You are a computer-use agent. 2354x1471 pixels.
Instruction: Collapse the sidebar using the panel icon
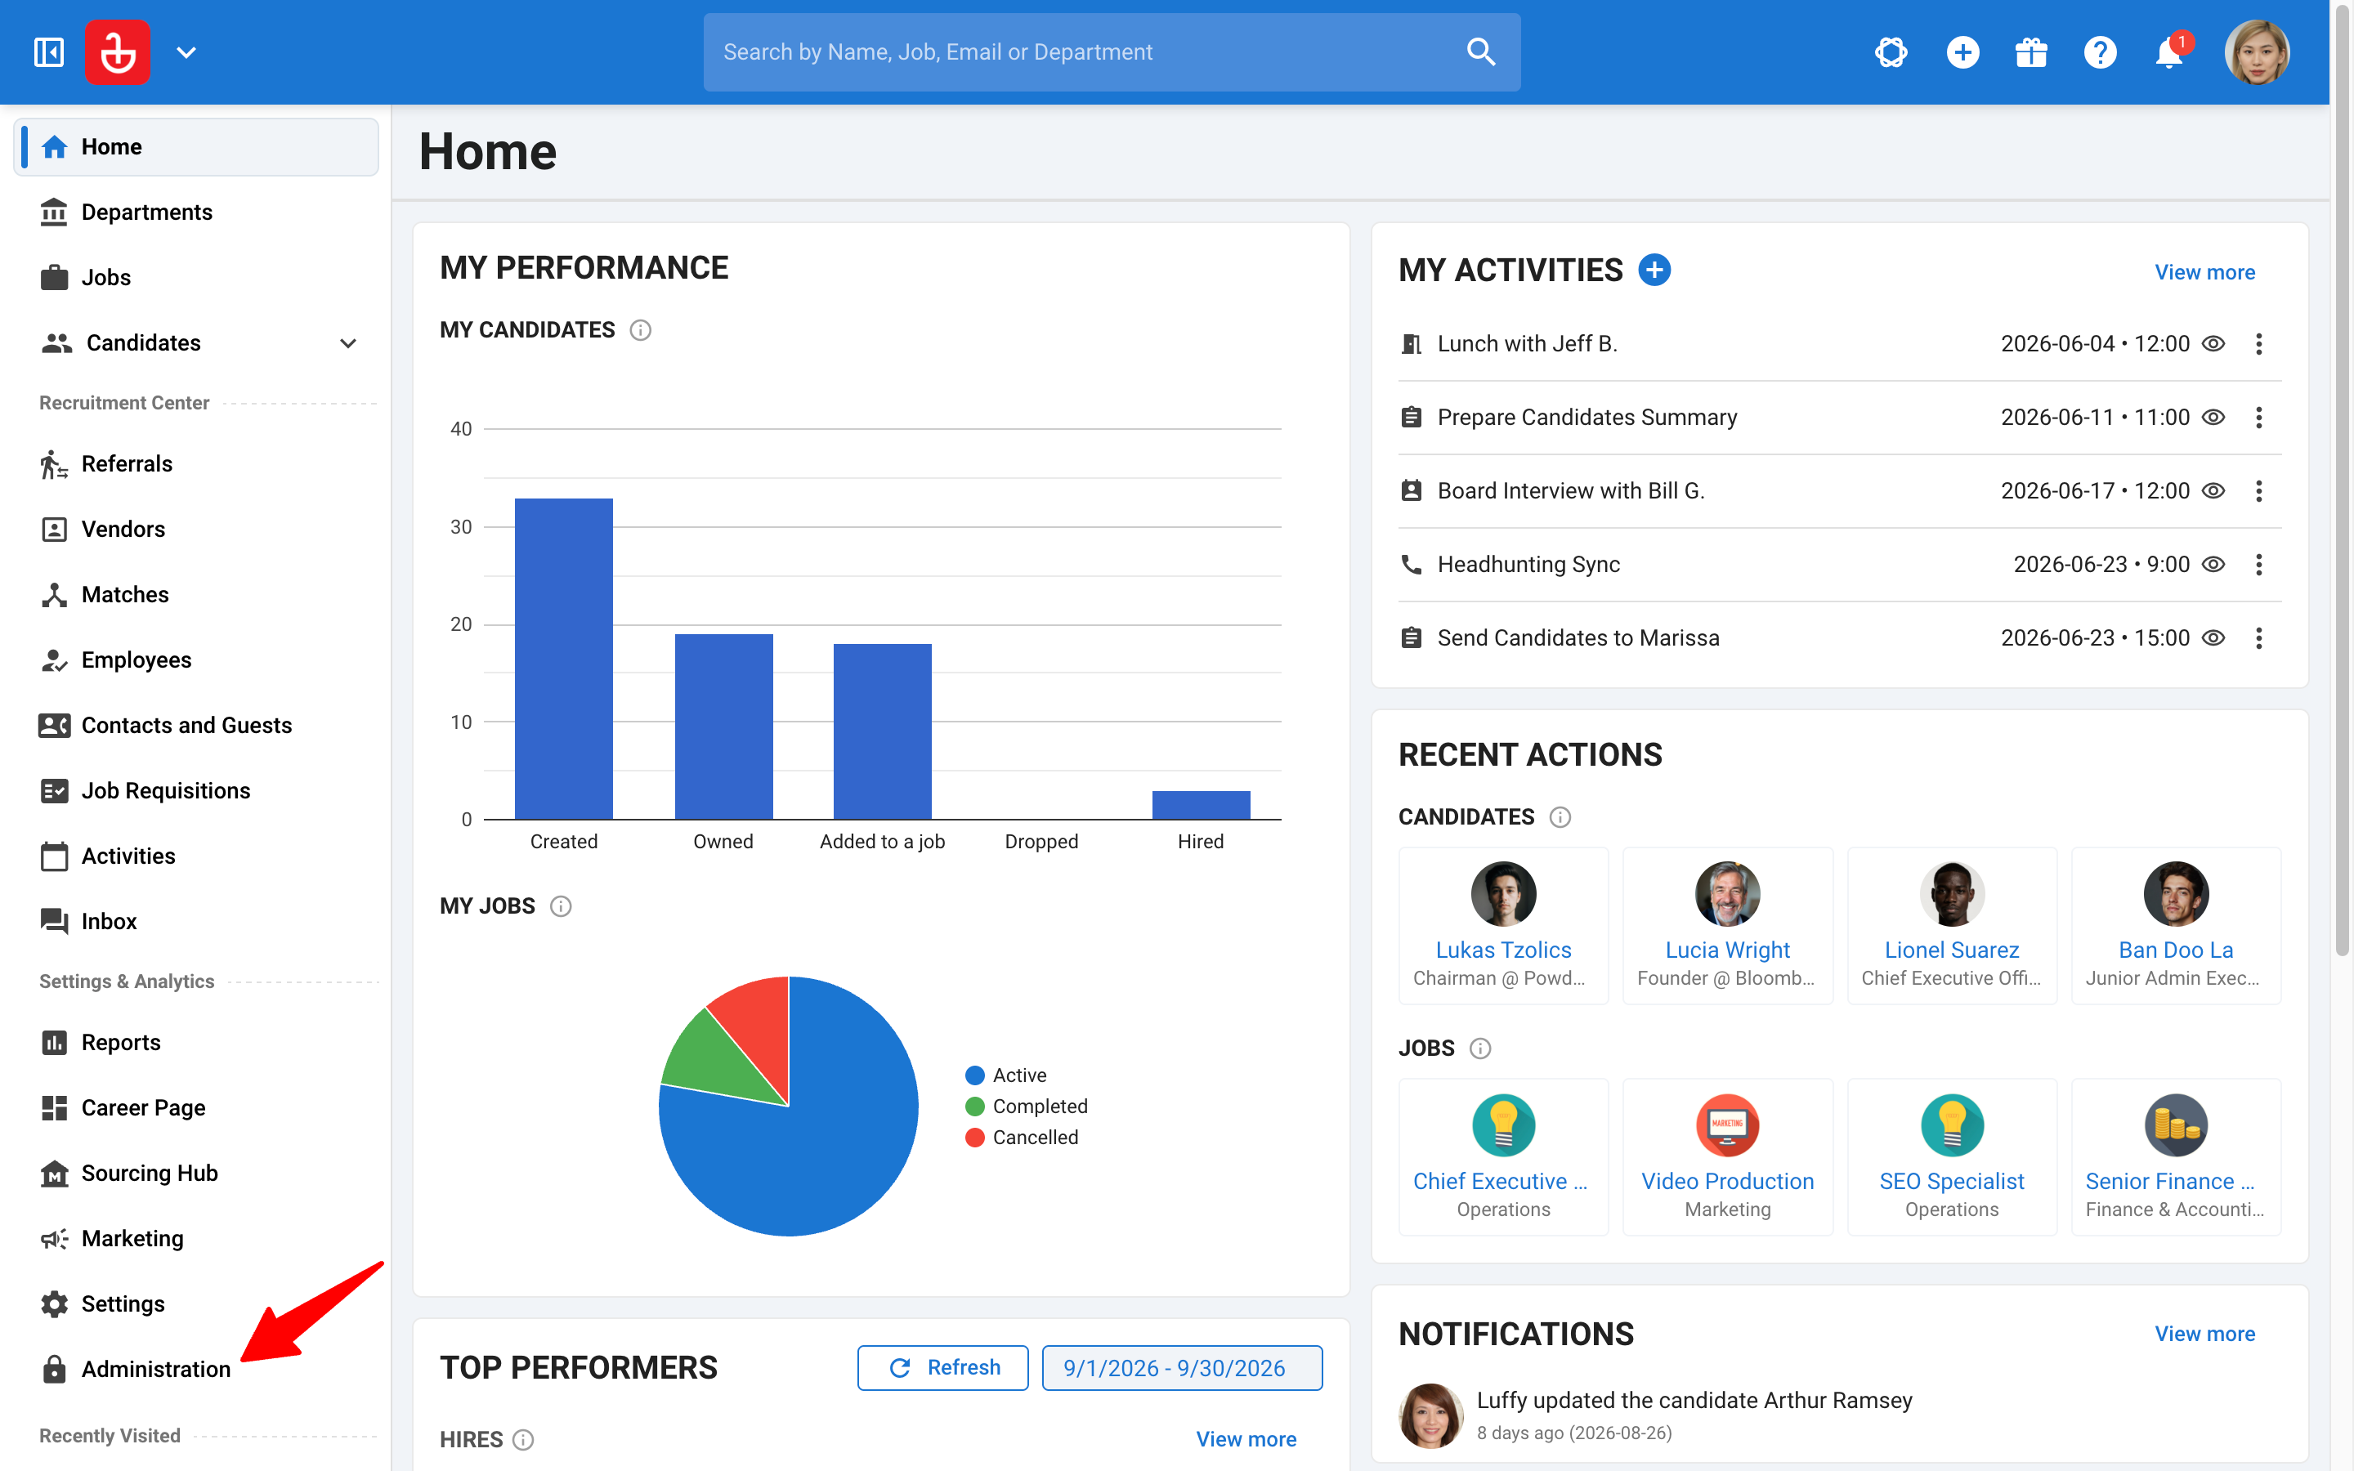coord(49,51)
